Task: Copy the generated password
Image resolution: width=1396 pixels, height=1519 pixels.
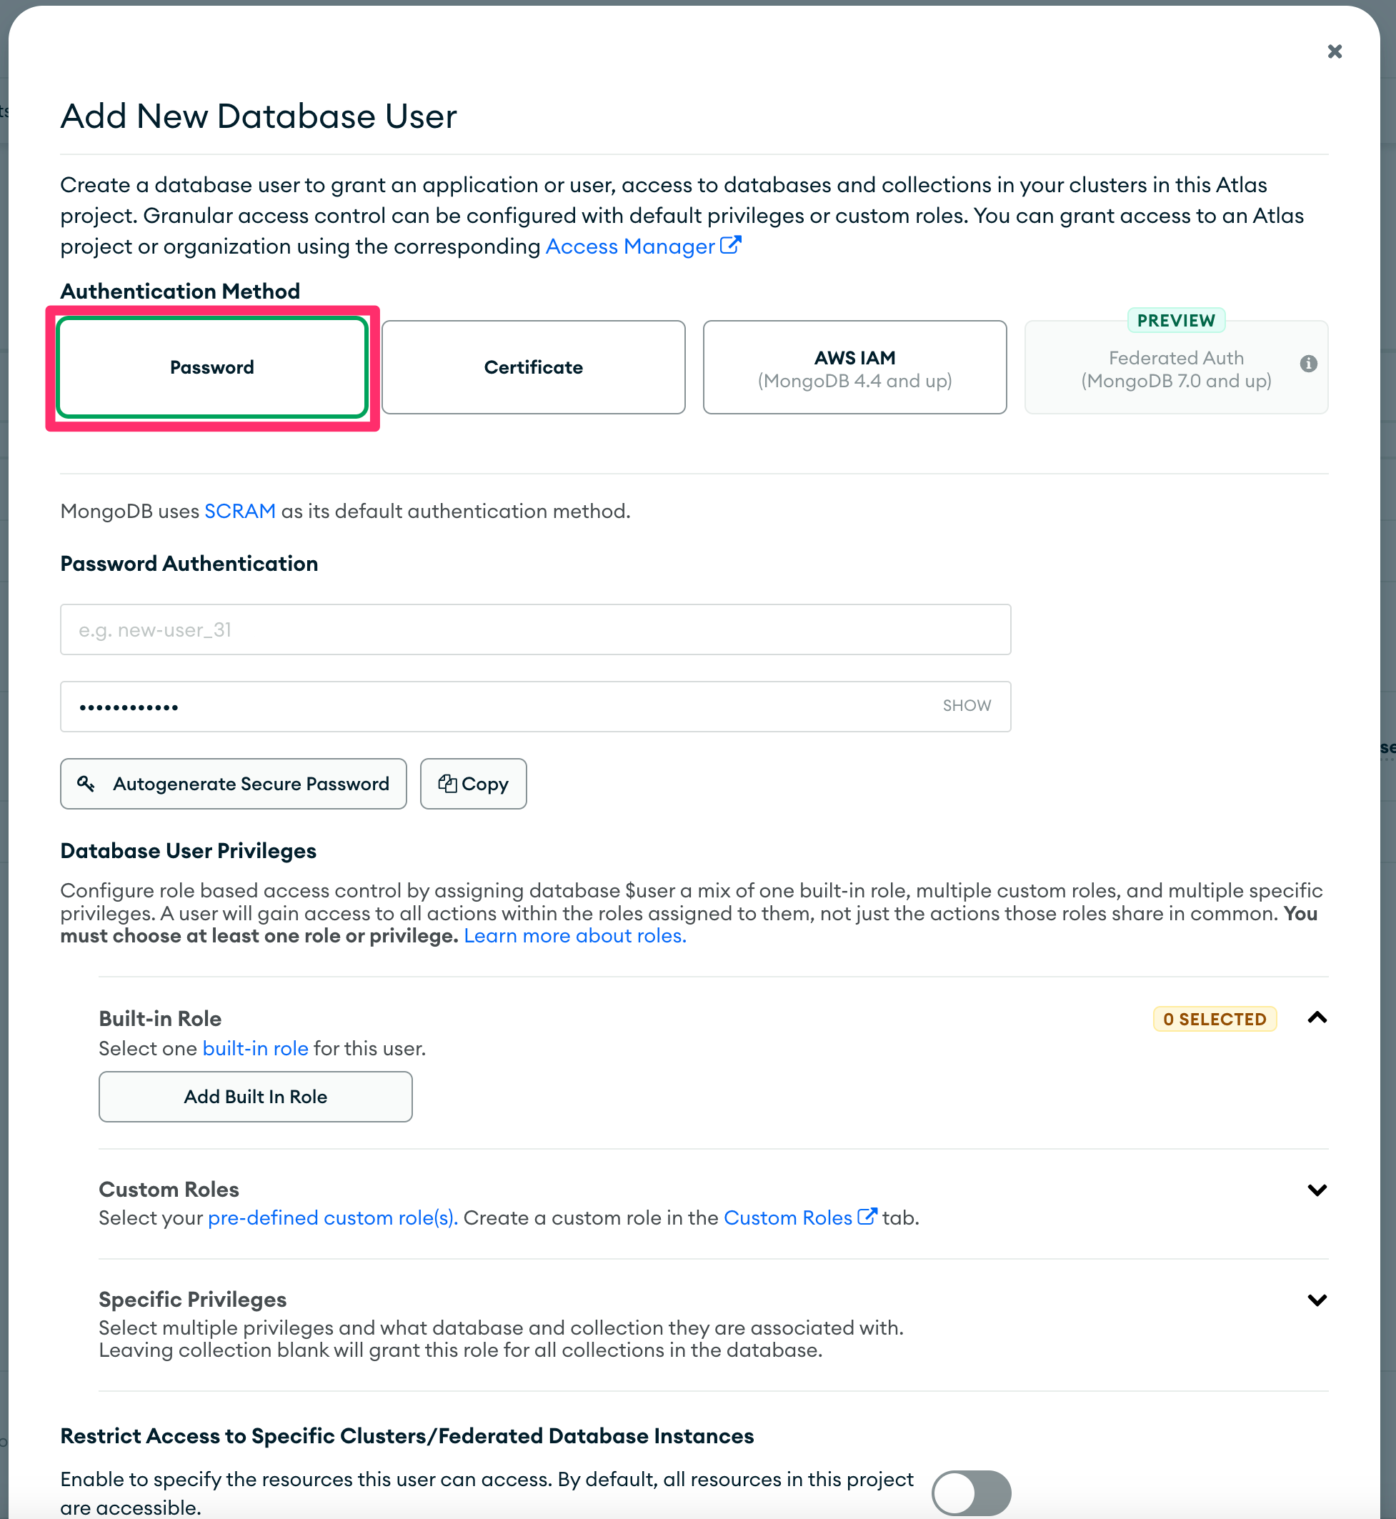Action: (473, 783)
